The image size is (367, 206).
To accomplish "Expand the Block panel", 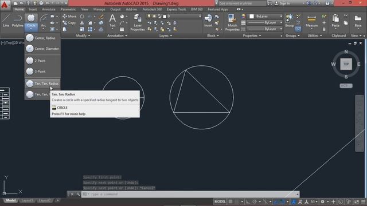I will click(213, 35).
